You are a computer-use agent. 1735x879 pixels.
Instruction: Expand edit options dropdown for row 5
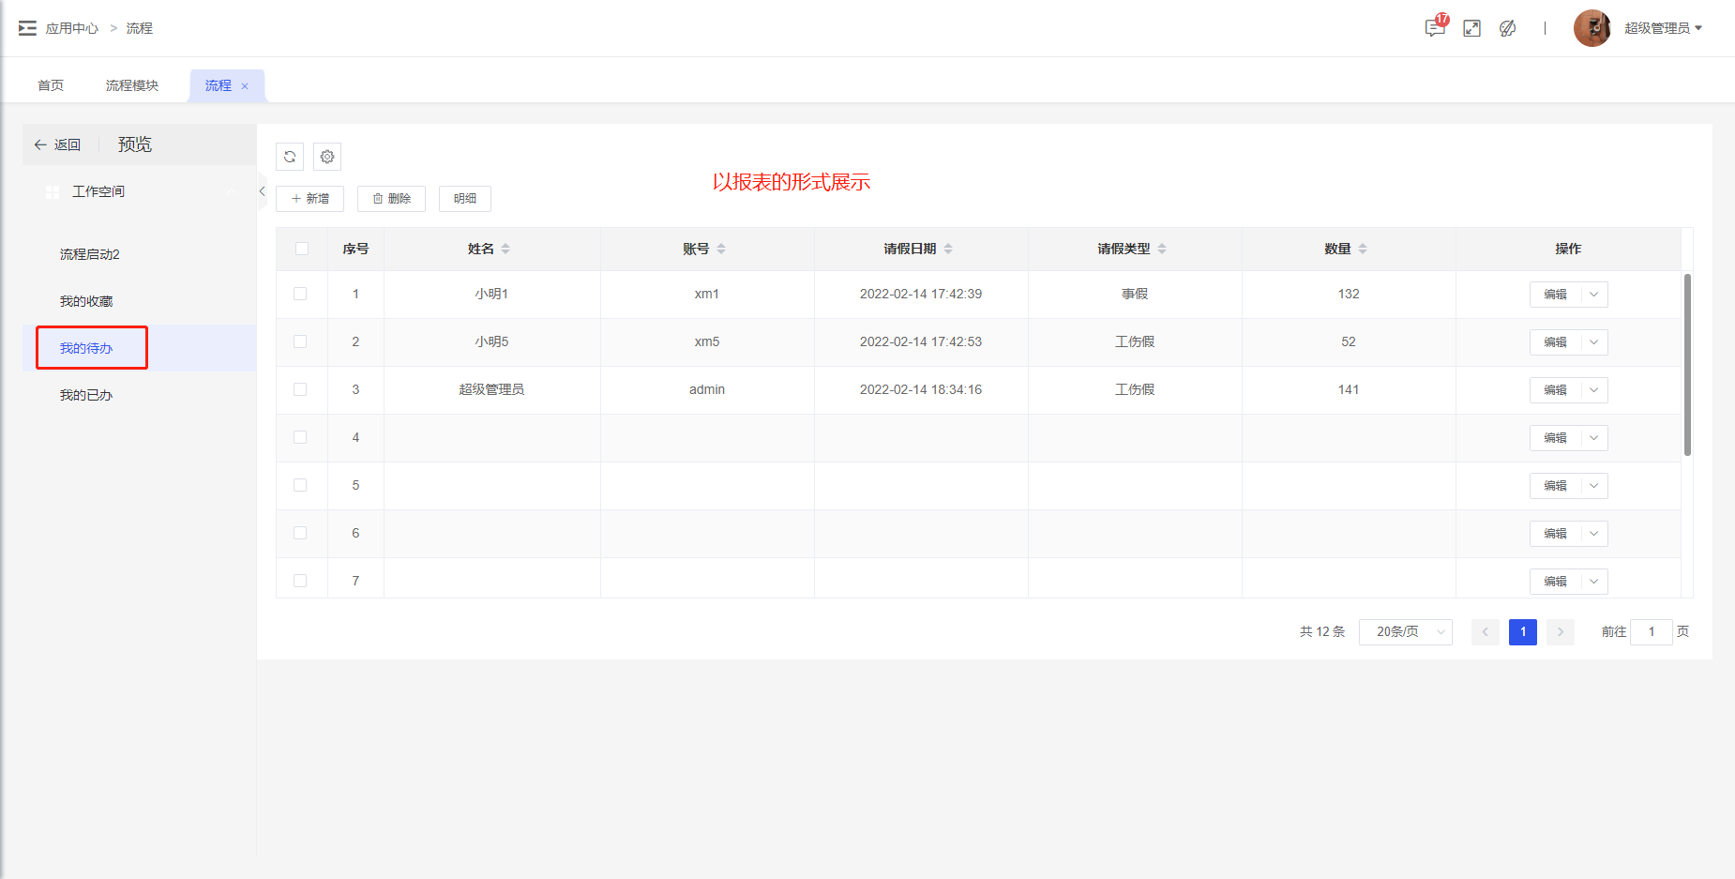tap(1594, 486)
